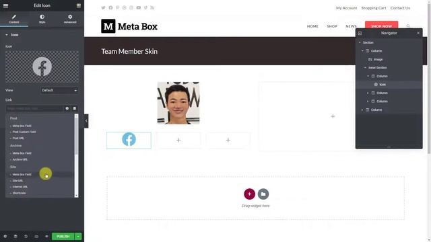Choose Meta Box Field under Post group
The image size is (431, 242).
coord(22,126)
